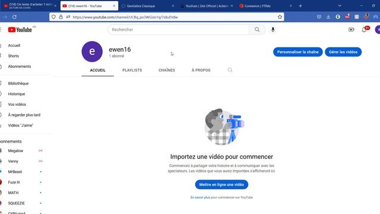Viewport: 380px width, 214px height.
Task: Expand the list-all-tabs chevron
Action: (x=340, y=6)
